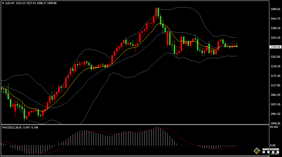282x157 pixels.
Task: Click the 0.00 MACD zero level label
Action: pos(272,145)
